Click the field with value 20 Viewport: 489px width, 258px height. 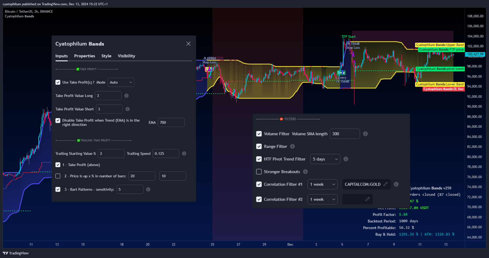click(142, 176)
